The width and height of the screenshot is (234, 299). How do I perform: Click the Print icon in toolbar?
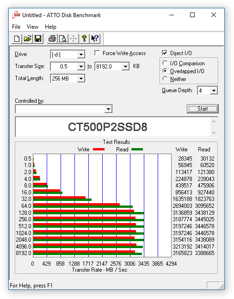[x=52, y=39]
